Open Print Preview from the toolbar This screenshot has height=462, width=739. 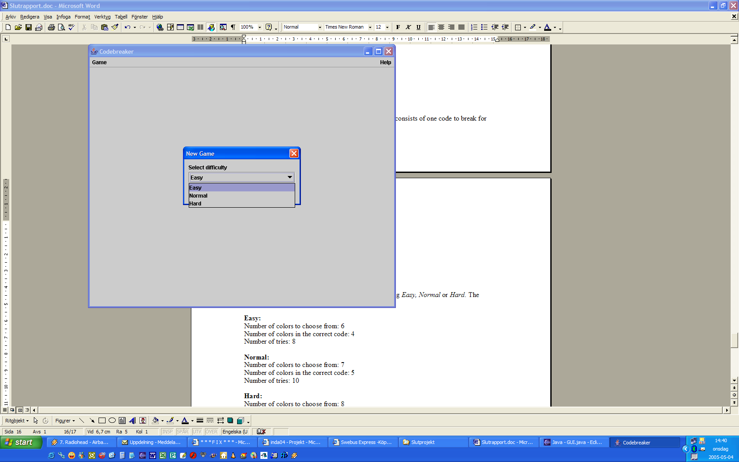coord(62,27)
